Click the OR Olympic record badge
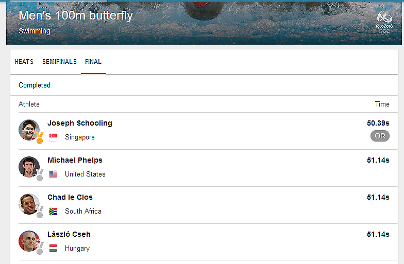 click(x=380, y=136)
